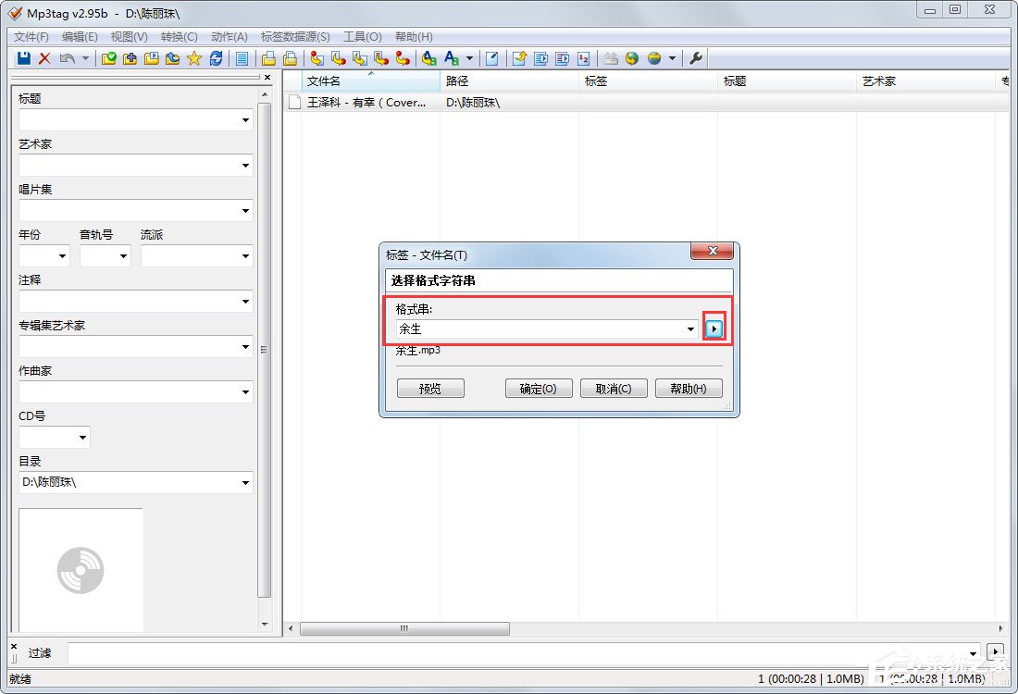Click the Undo arrow icon
This screenshot has height=694, width=1018.
(x=61, y=58)
